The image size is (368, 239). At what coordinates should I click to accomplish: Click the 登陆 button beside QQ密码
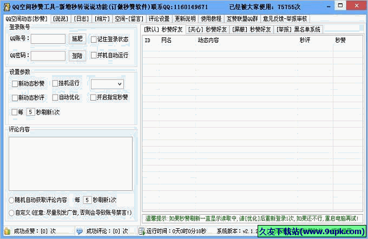77,56
